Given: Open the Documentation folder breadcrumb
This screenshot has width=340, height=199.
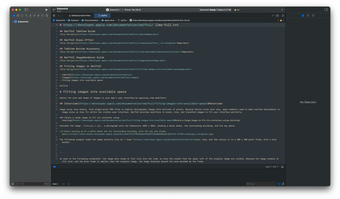Looking at the screenshot, I should point(90,21).
